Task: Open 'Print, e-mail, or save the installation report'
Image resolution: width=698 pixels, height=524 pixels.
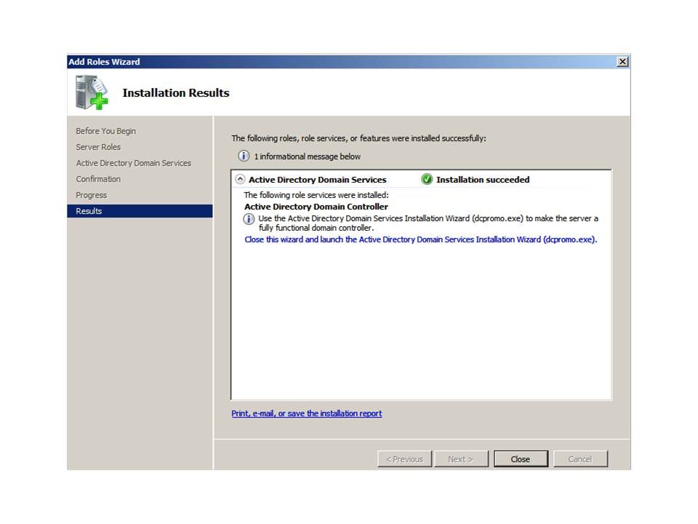Action: pyautogui.click(x=306, y=413)
